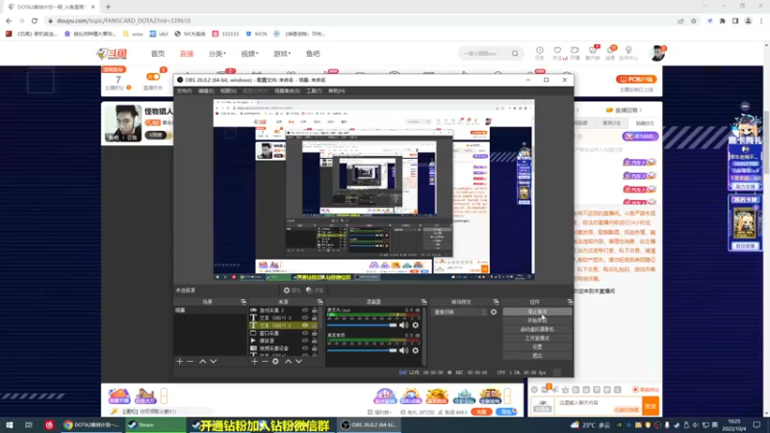Click the Douyu chat message input field
770x433 pixels.
point(597,406)
